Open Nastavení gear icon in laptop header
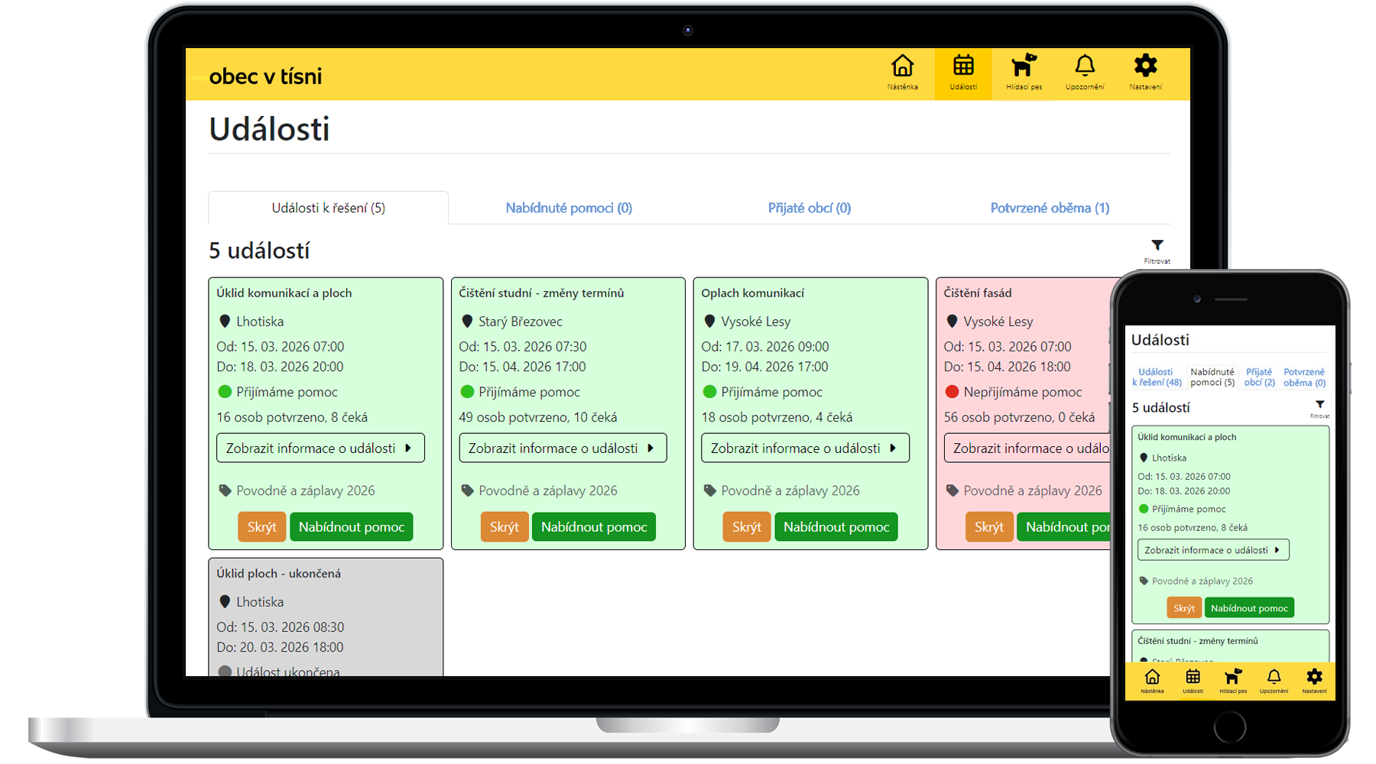Screen dimensions: 1376x764 pyautogui.click(x=1145, y=73)
